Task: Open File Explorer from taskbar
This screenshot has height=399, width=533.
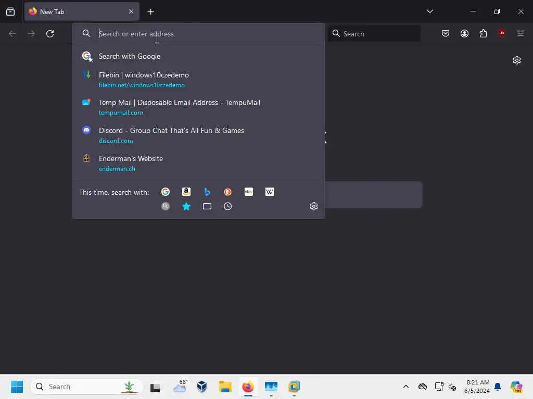Action: pos(225,387)
